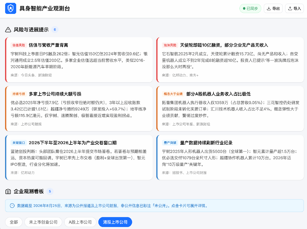Click the 量产突破 tag
The image size is (307, 229).
click(x=170, y=143)
